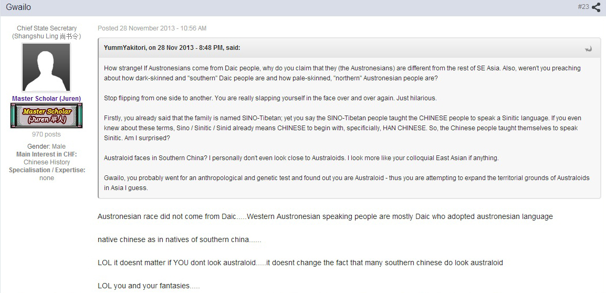Click the Chief State Secretary title text

(47, 28)
